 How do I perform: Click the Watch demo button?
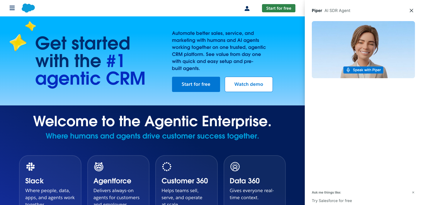(x=249, y=84)
